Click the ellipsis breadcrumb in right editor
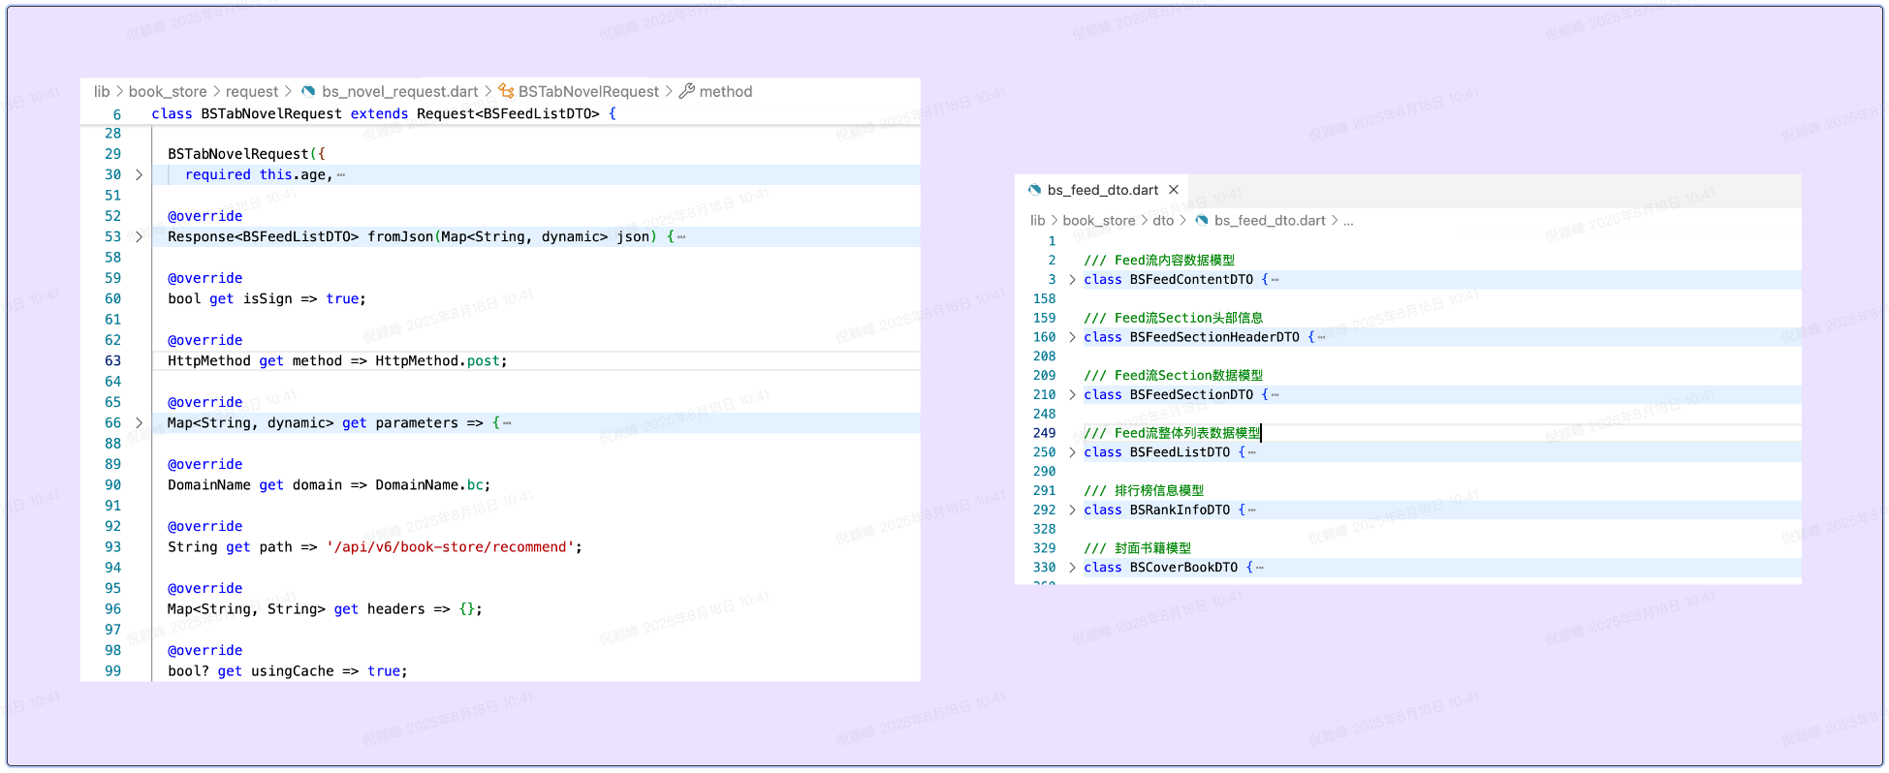1889x773 pixels. point(1348,221)
